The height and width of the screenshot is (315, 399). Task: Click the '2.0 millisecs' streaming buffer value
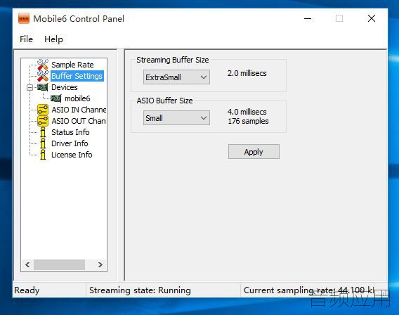click(x=247, y=73)
